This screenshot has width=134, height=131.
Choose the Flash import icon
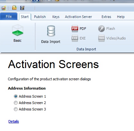102,29
